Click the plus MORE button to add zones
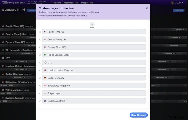 point(92,24)
